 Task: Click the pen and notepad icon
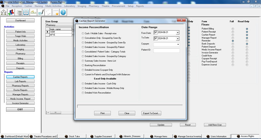tap(40, 12)
